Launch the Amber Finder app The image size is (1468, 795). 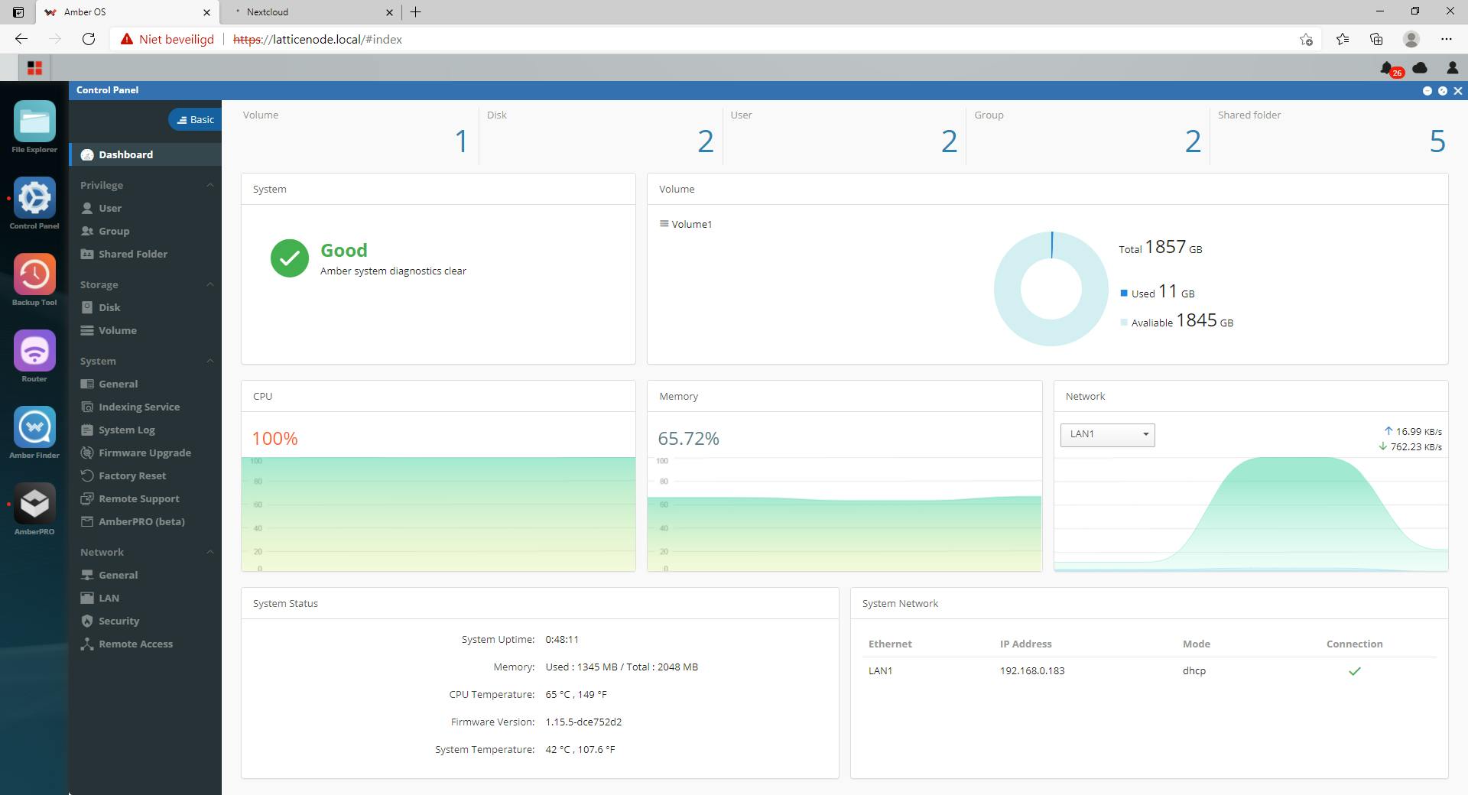[34, 427]
